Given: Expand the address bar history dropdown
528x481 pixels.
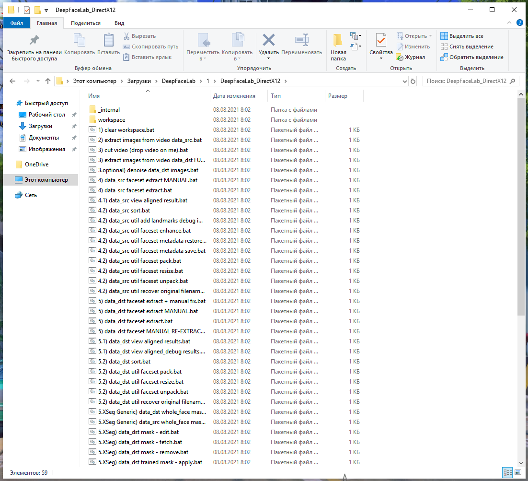Looking at the screenshot, I should pos(404,81).
